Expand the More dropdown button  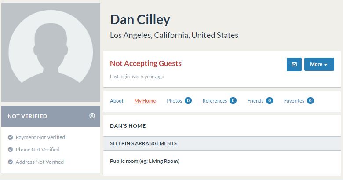pos(319,64)
